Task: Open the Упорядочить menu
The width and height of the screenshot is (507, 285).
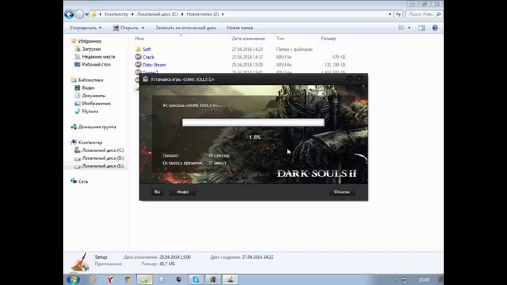Action: coord(86,28)
